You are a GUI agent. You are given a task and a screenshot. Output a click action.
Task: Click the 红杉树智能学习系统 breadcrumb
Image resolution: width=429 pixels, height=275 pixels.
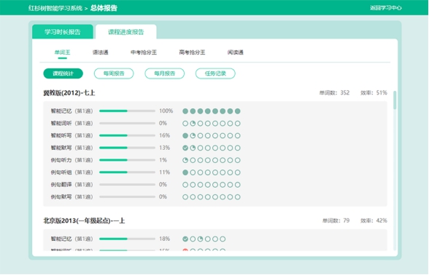pos(55,8)
